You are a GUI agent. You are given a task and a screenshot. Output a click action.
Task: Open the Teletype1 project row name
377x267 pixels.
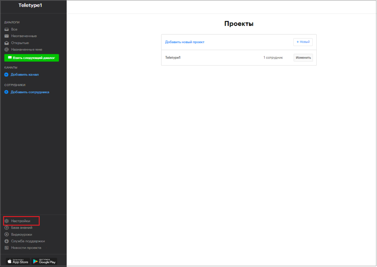coord(173,57)
